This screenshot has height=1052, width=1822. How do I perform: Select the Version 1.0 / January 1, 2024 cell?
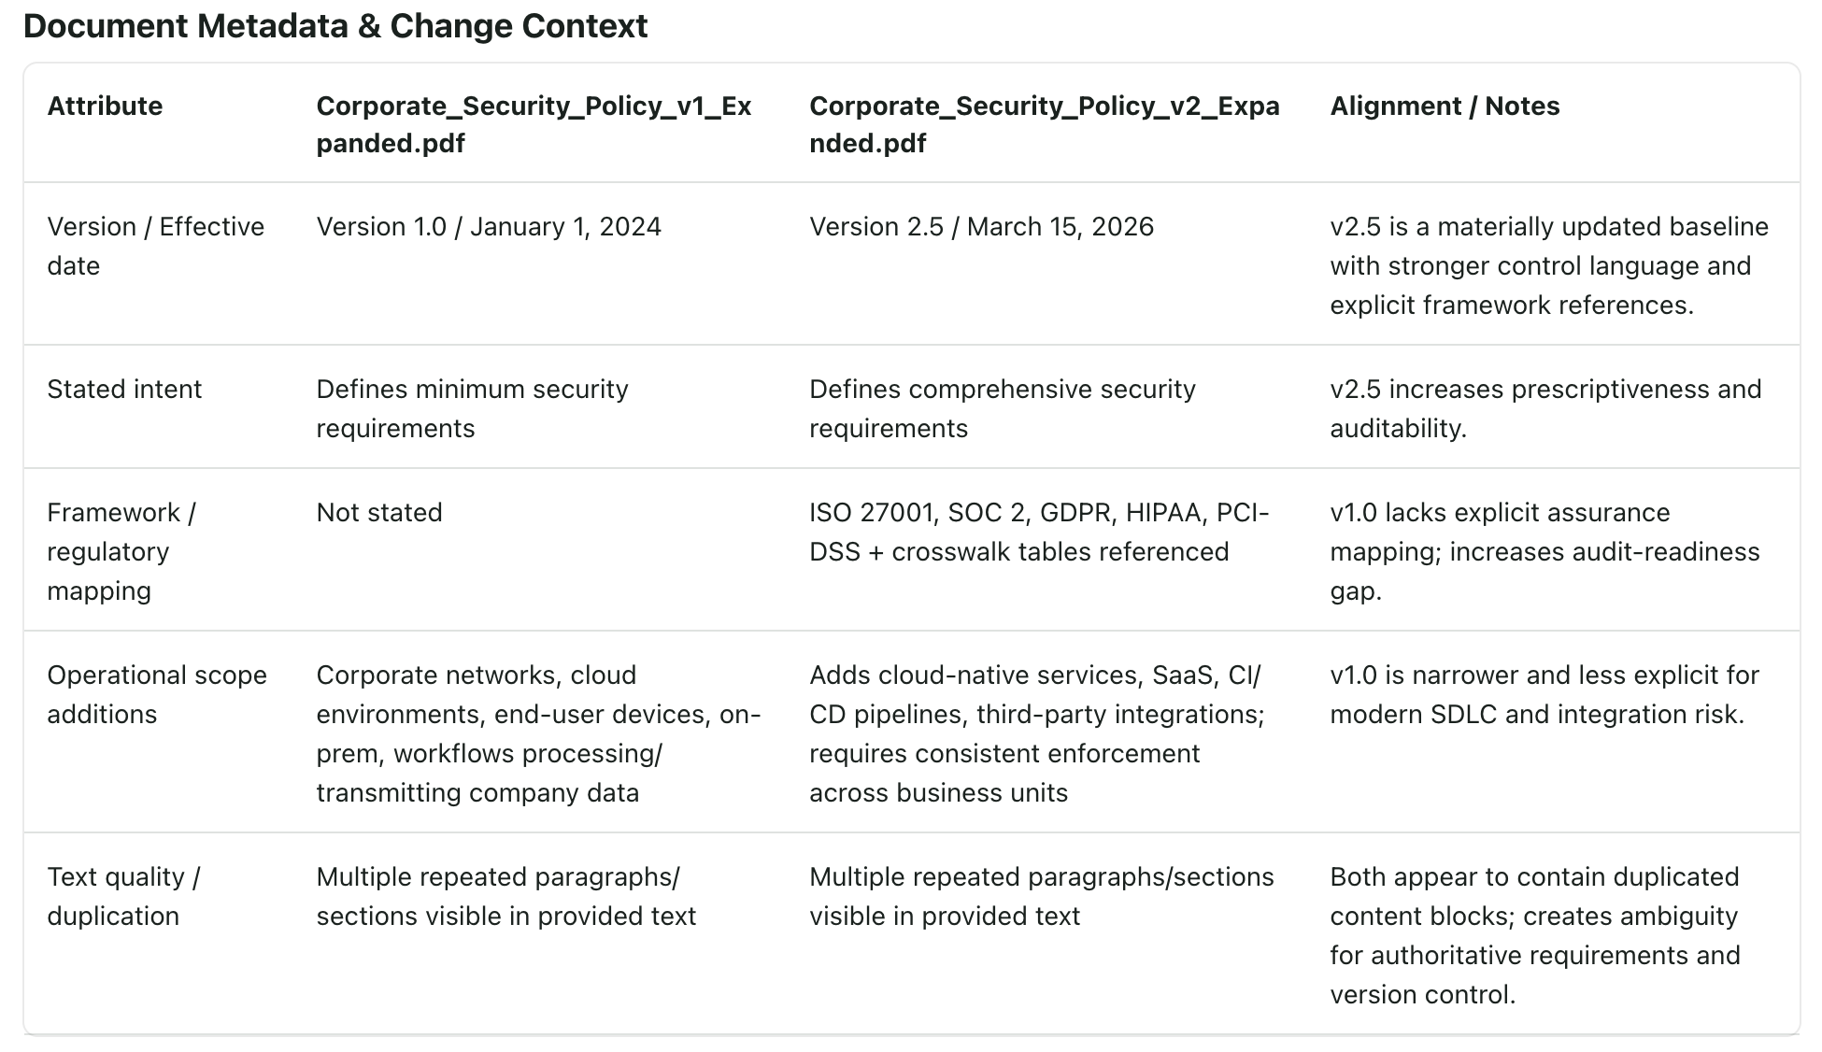(489, 227)
